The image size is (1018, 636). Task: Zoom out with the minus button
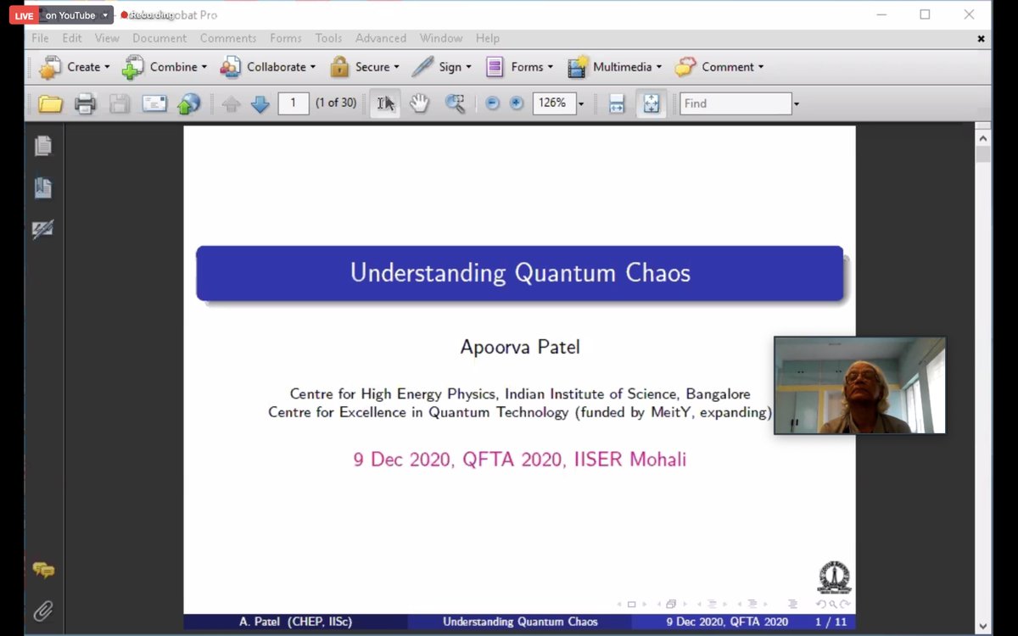point(493,103)
